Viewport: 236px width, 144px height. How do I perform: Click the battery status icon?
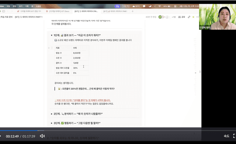tap(167, 6)
